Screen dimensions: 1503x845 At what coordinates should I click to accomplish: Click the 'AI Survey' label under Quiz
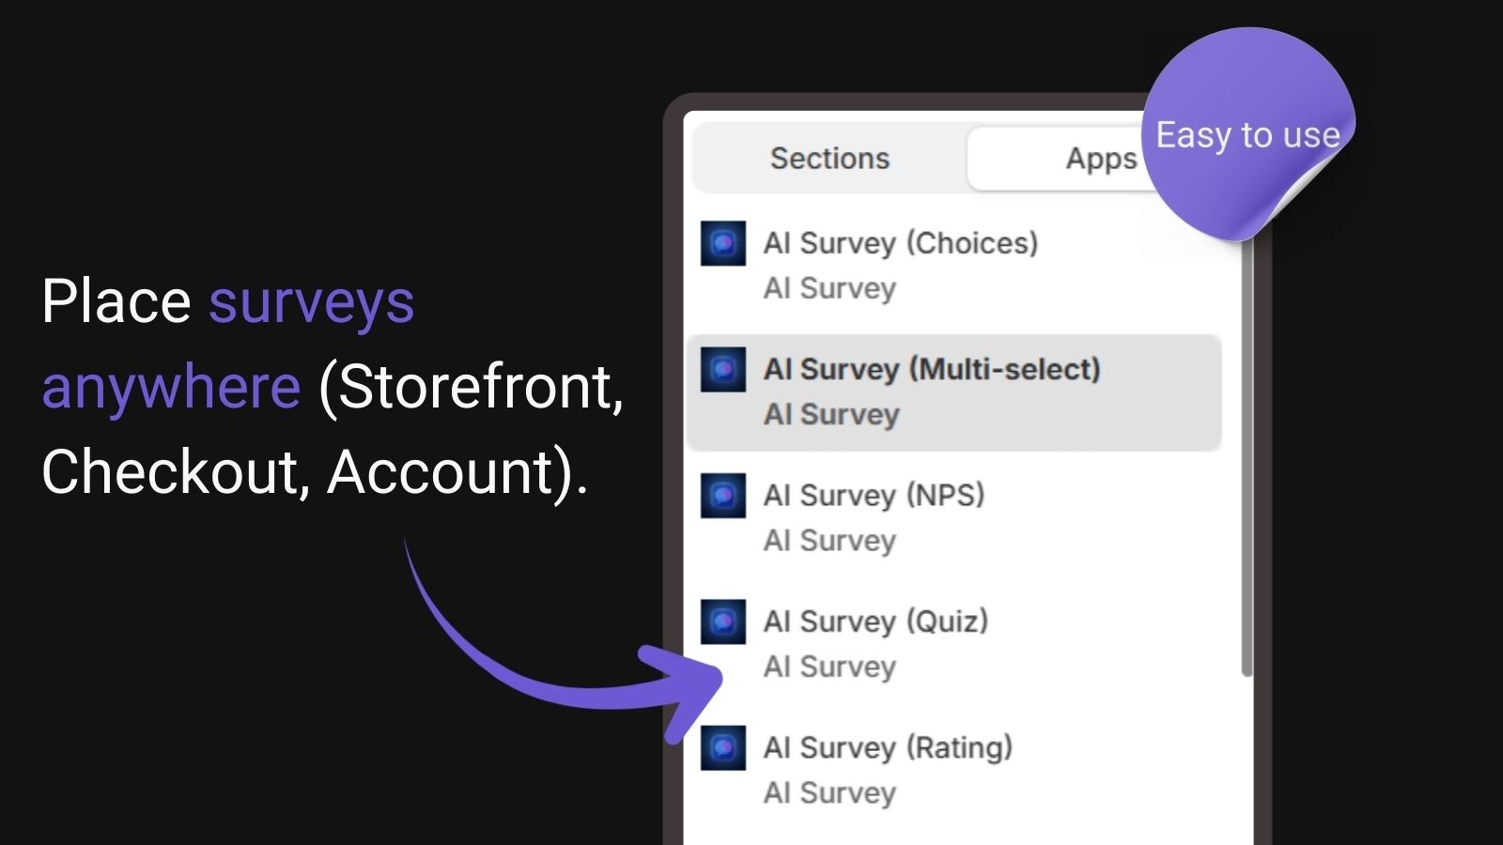829,667
